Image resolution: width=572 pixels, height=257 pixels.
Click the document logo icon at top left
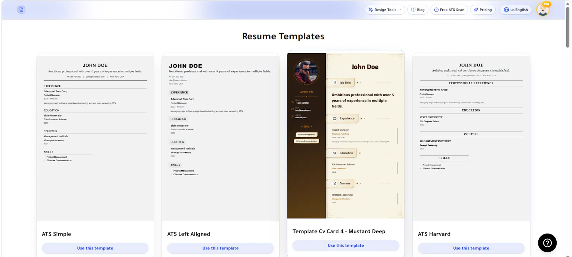(x=21, y=10)
